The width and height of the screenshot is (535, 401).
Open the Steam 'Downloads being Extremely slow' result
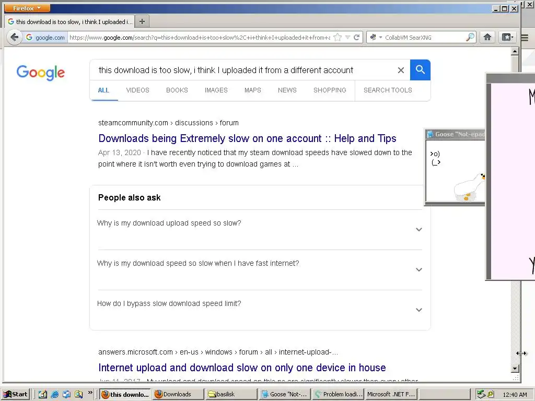(x=247, y=138)
